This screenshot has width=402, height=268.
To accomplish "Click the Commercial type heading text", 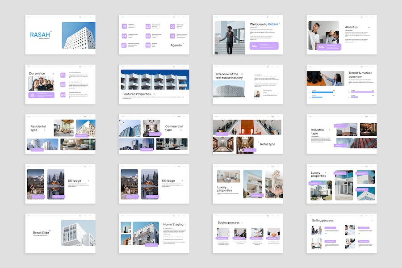I will click(174, 128).
